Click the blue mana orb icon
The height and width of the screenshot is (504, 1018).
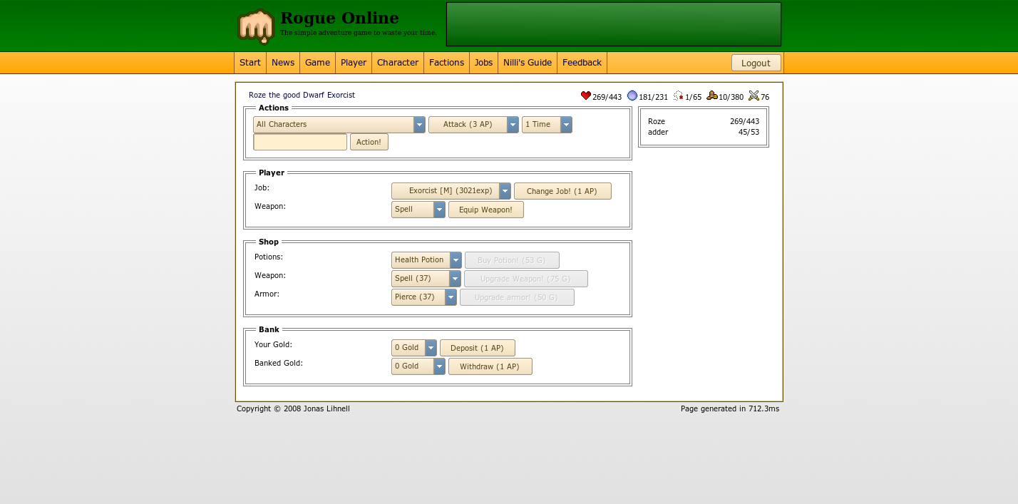pos(632,96)
